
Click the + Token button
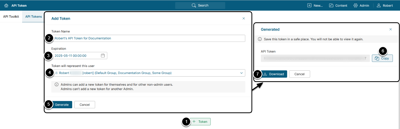coord(200,121)
